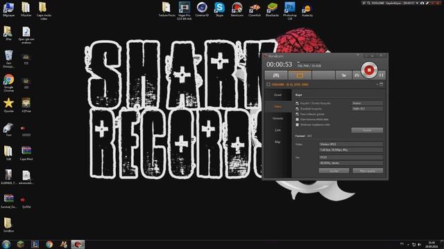Viewport: 444px width, 249px height.
Task: Launch Audacity desktop shortcut
Action: pos(307,9)
